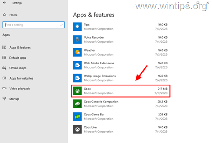Click the 28.3 KB size value
This screenshot has width=212, height=143.
pyautogui.click(x=162, y=102)
